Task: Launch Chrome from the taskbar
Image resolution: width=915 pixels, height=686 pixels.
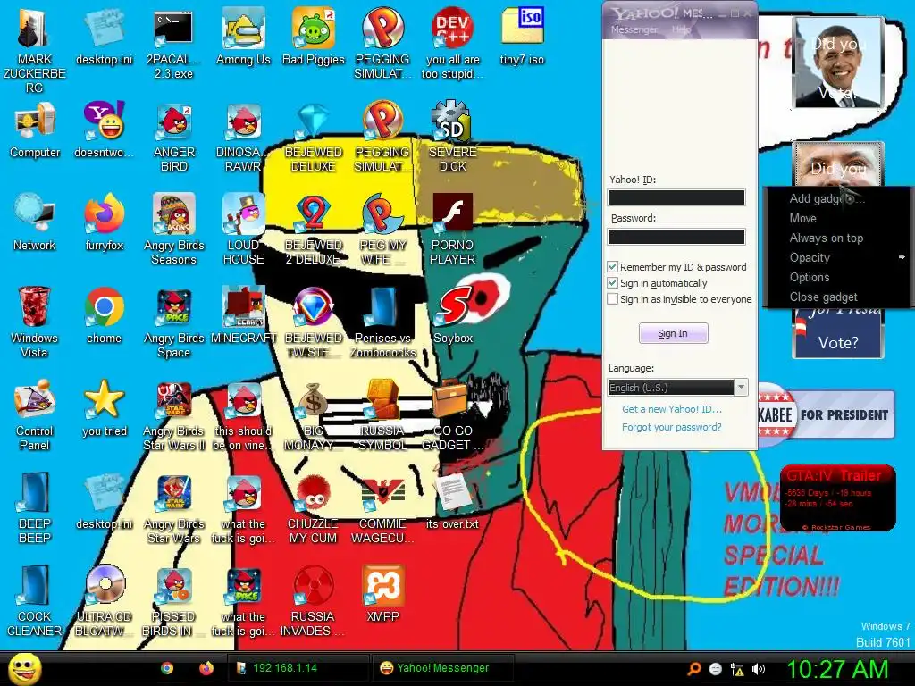Action: point(167,668)
